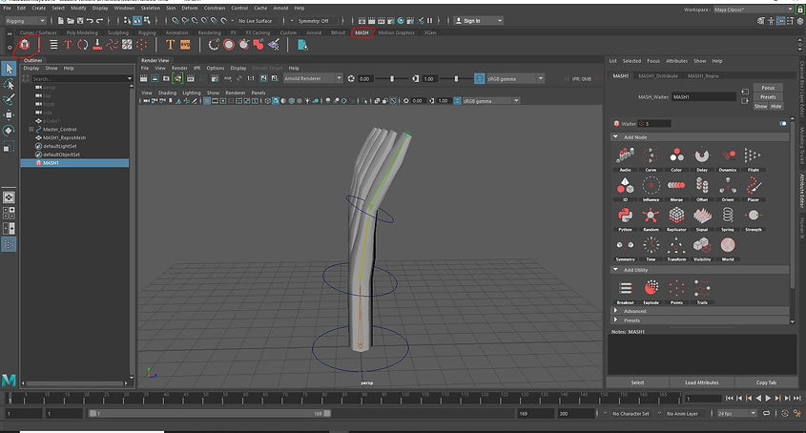Open the 24 fps frame rate dropdown

(736, 414)
